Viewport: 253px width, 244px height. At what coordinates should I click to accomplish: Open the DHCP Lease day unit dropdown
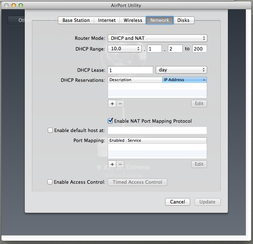(181, 70)
